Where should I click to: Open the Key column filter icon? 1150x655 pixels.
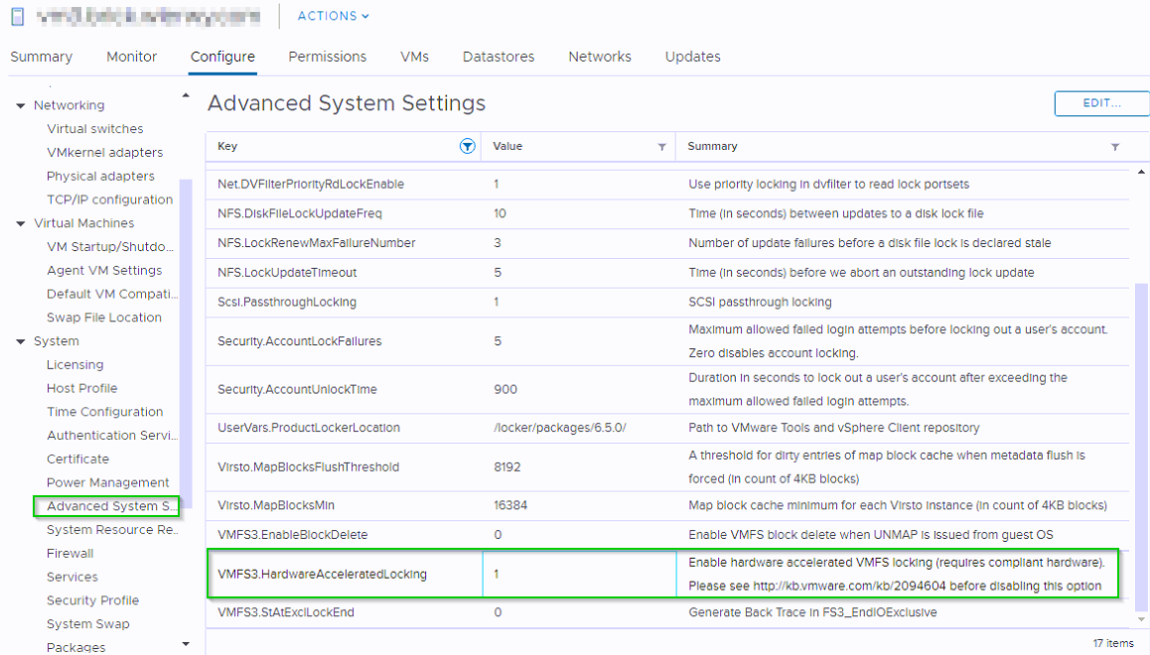pos(468,146)
